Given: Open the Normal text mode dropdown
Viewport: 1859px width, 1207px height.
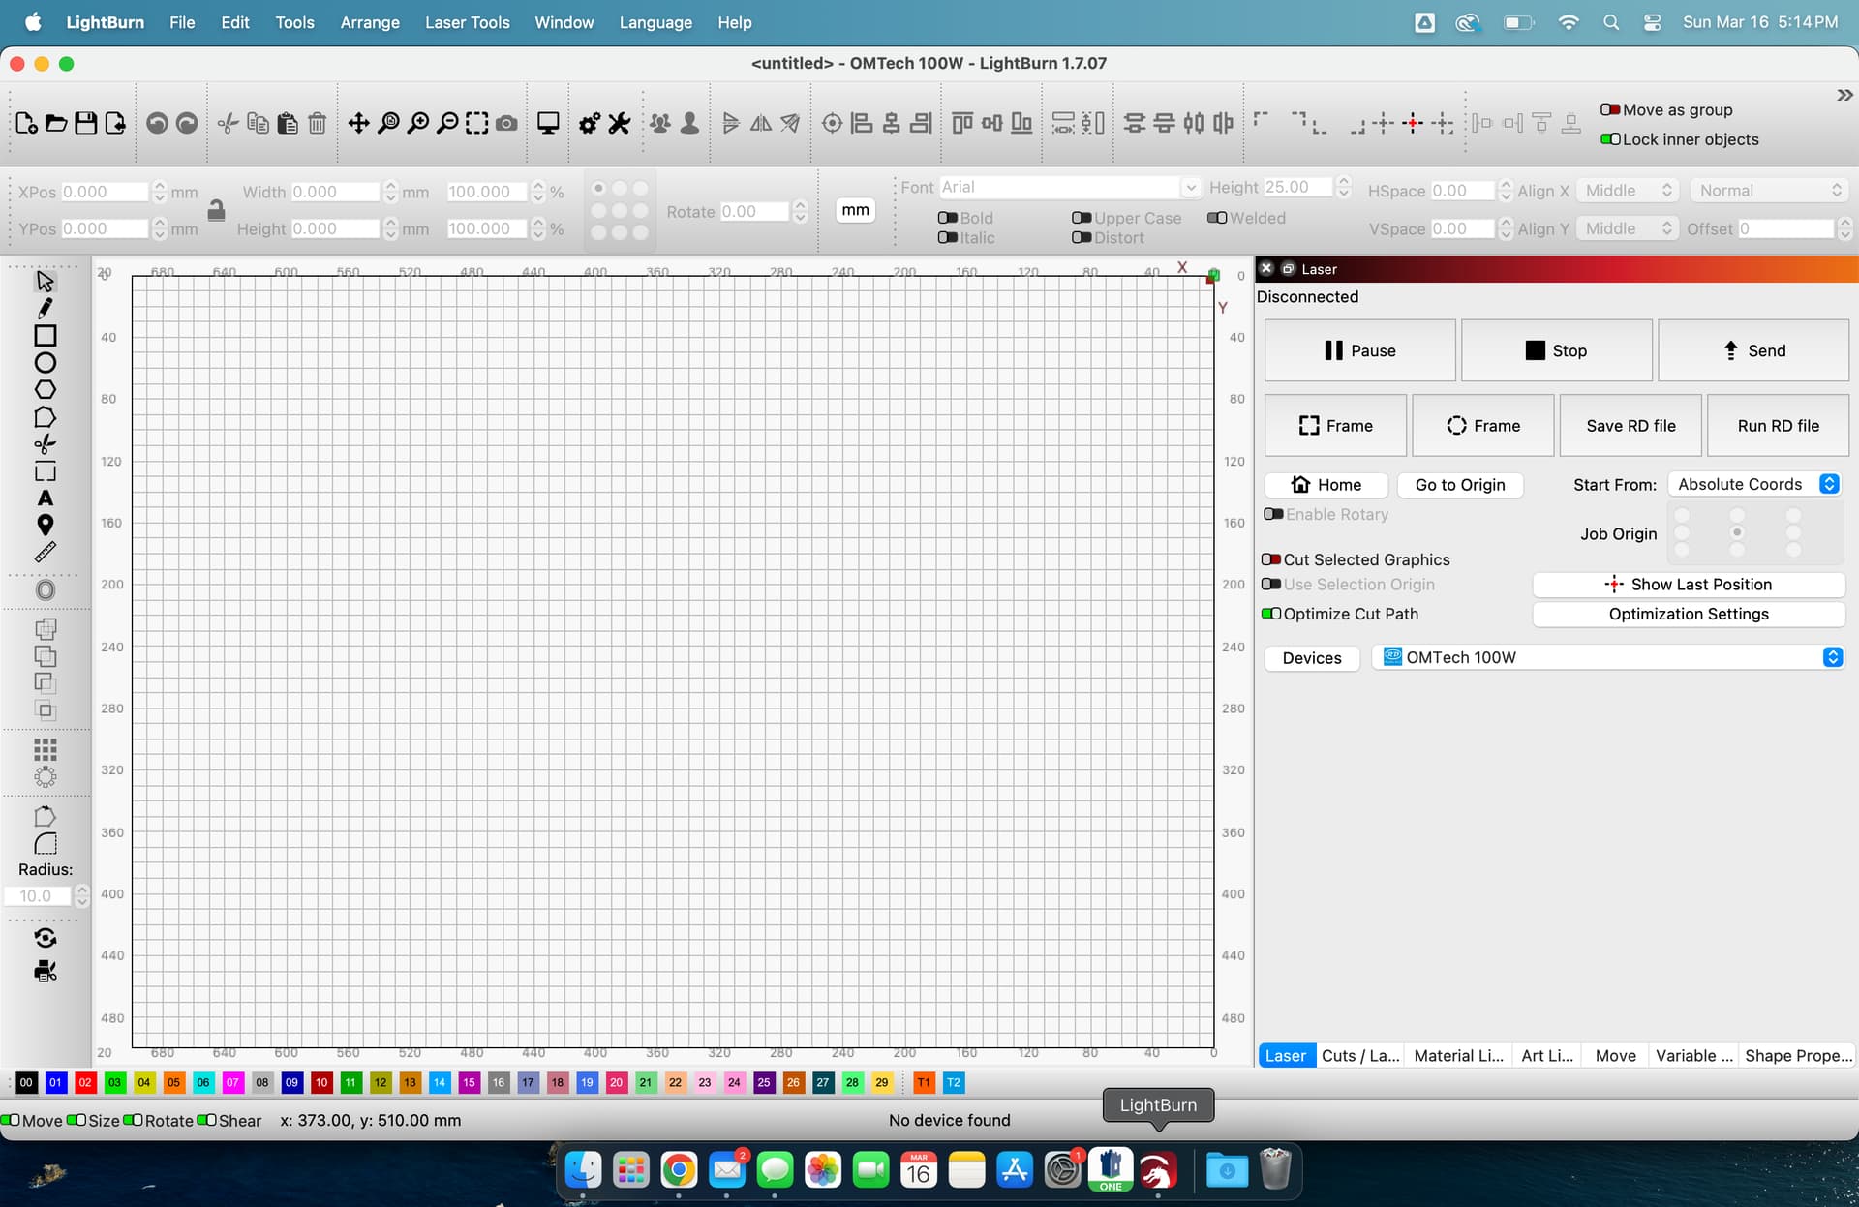Looking at the screenshot, I should click(1768, 191).
